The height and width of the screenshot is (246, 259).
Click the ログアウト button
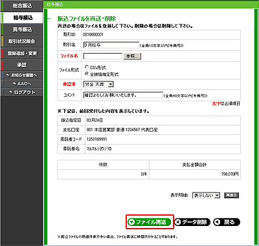tap(21, 92)
